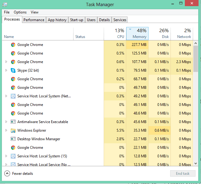The height and width of the screenshot is (184, 201).
Task: Open the Options menu
Action: pos(20,12)
